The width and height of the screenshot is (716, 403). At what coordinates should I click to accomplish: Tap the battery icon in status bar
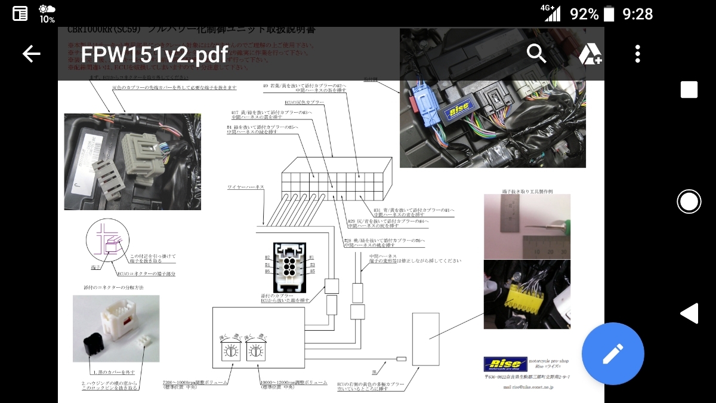[609, 13]
